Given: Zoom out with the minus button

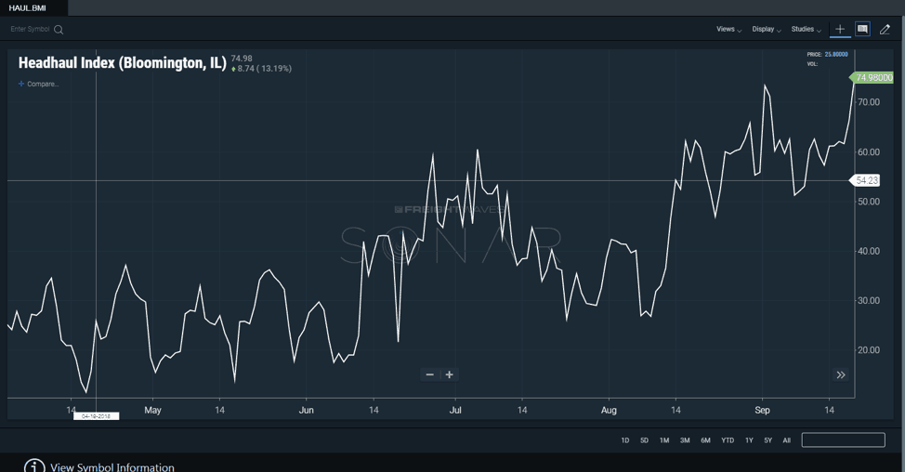Looking at the screenshot, I should (429, 374).
